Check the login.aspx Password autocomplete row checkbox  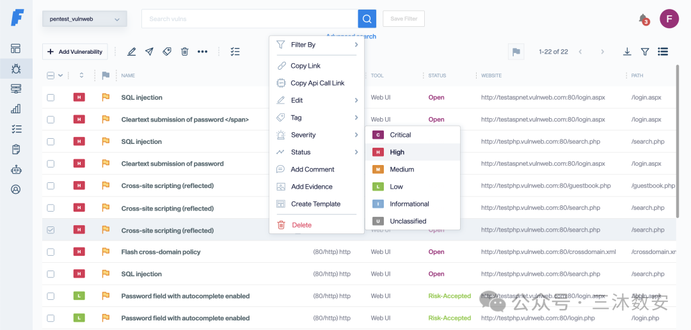pos(51,295)
